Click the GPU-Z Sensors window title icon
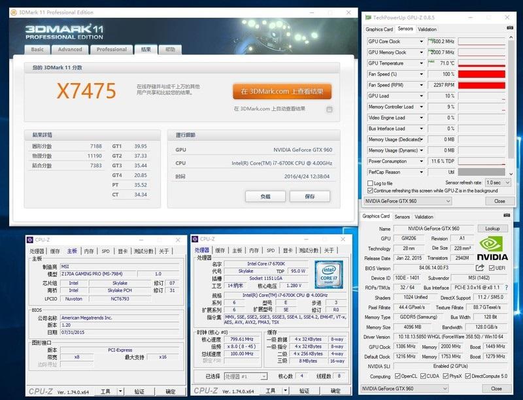 368,18
